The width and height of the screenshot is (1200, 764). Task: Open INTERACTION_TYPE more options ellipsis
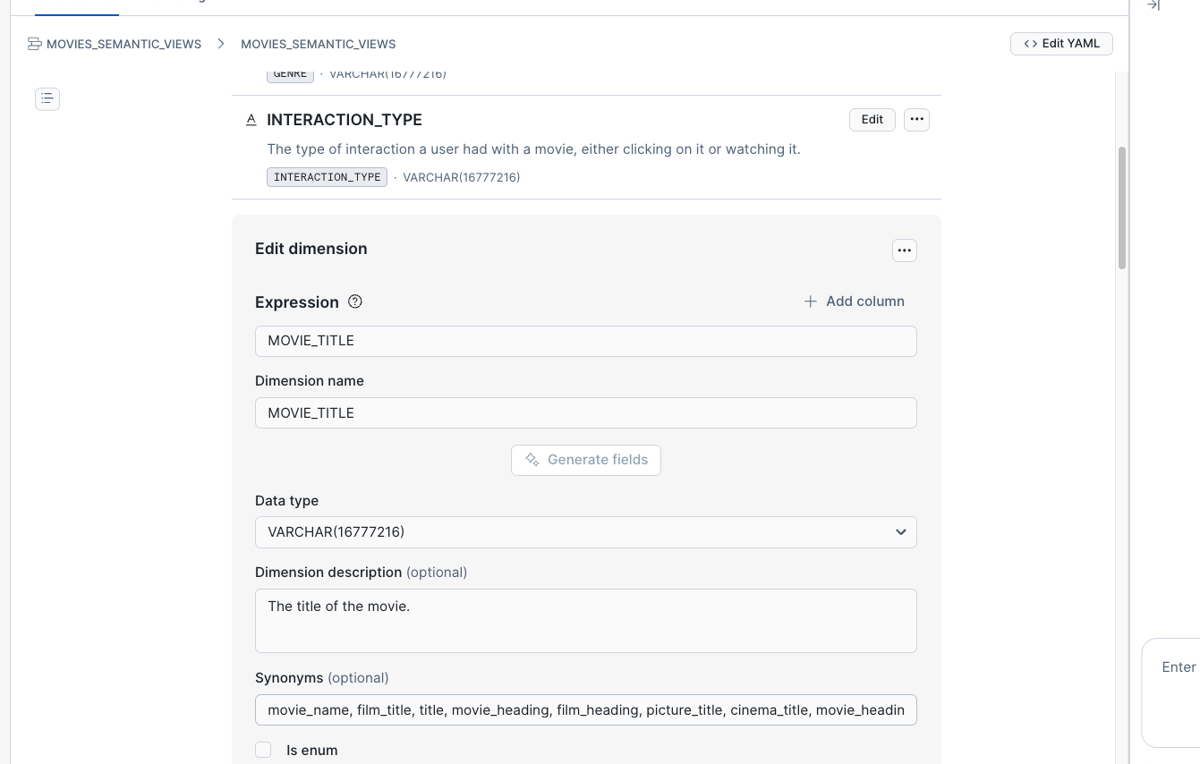(x=916, y=120)
